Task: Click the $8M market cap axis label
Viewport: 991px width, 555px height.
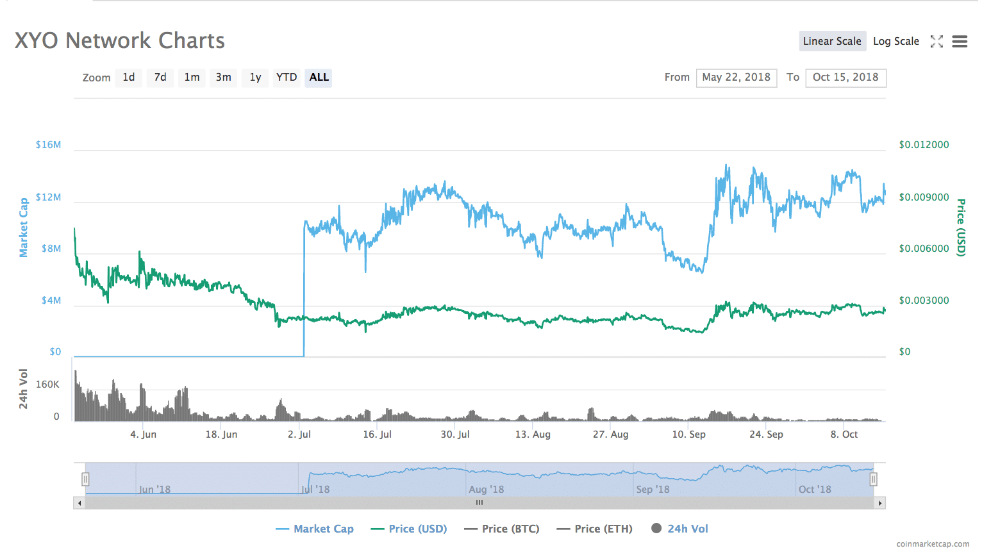Action: click(x=51, y=249)
